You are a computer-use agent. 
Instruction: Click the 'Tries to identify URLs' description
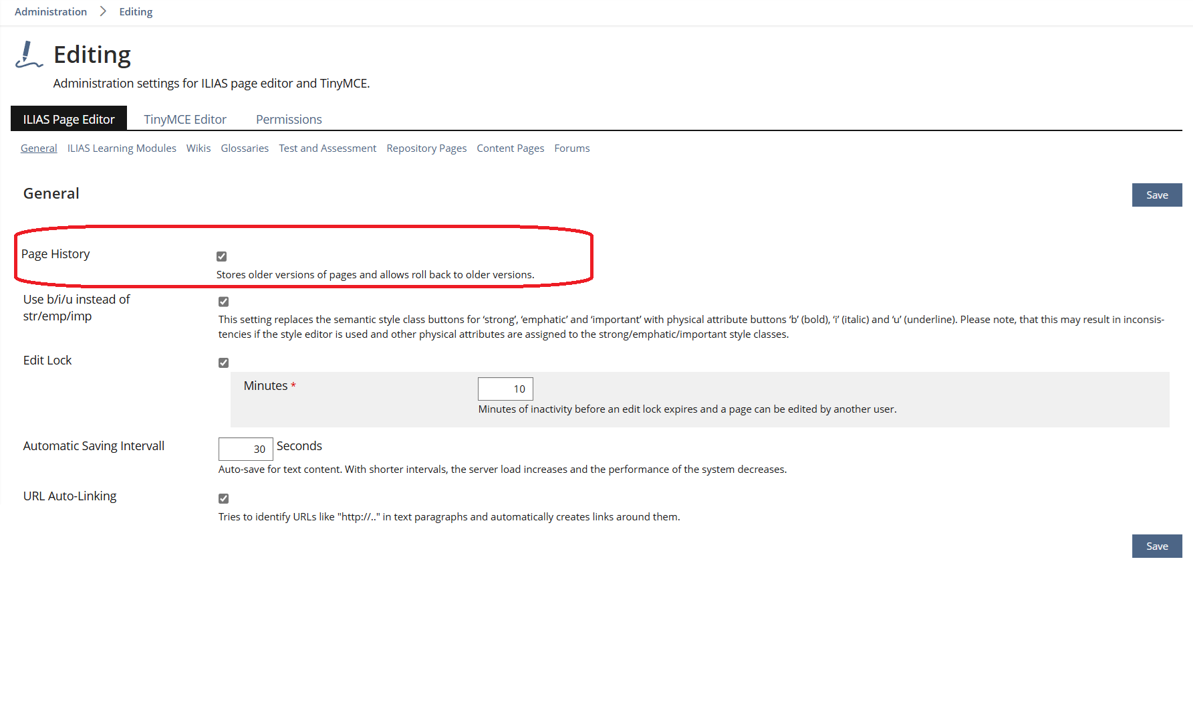[449, 516]
